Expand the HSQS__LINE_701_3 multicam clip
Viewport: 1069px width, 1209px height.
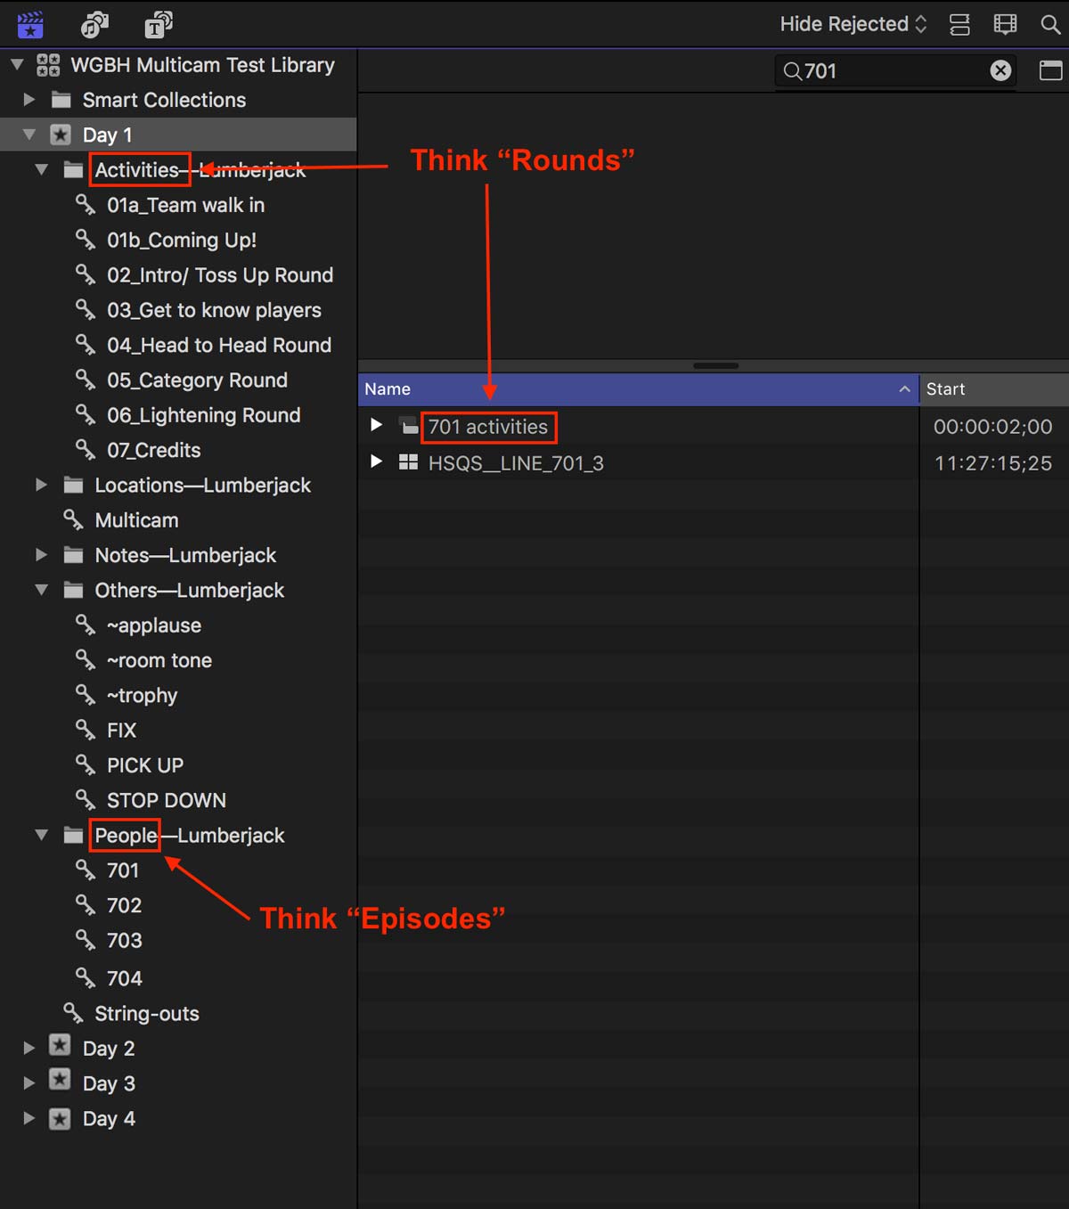376,462
